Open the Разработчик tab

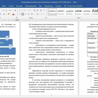click(x=48, y=6)
